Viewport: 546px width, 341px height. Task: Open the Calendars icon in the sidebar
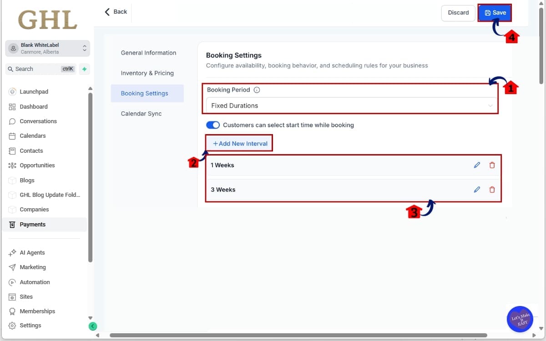pos(12,135)
